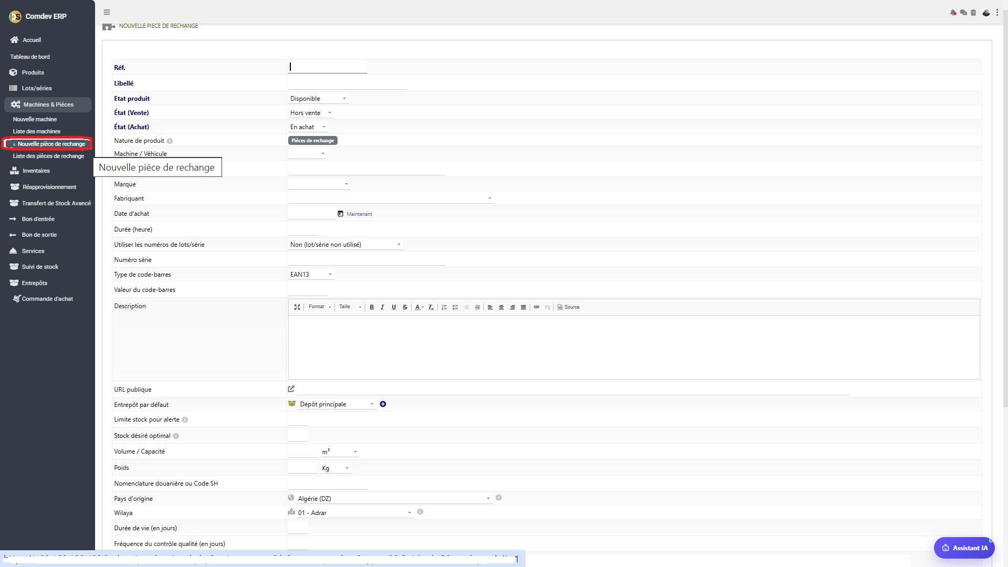Open the clipboard tasks icon in the header

tap(973, 13)
